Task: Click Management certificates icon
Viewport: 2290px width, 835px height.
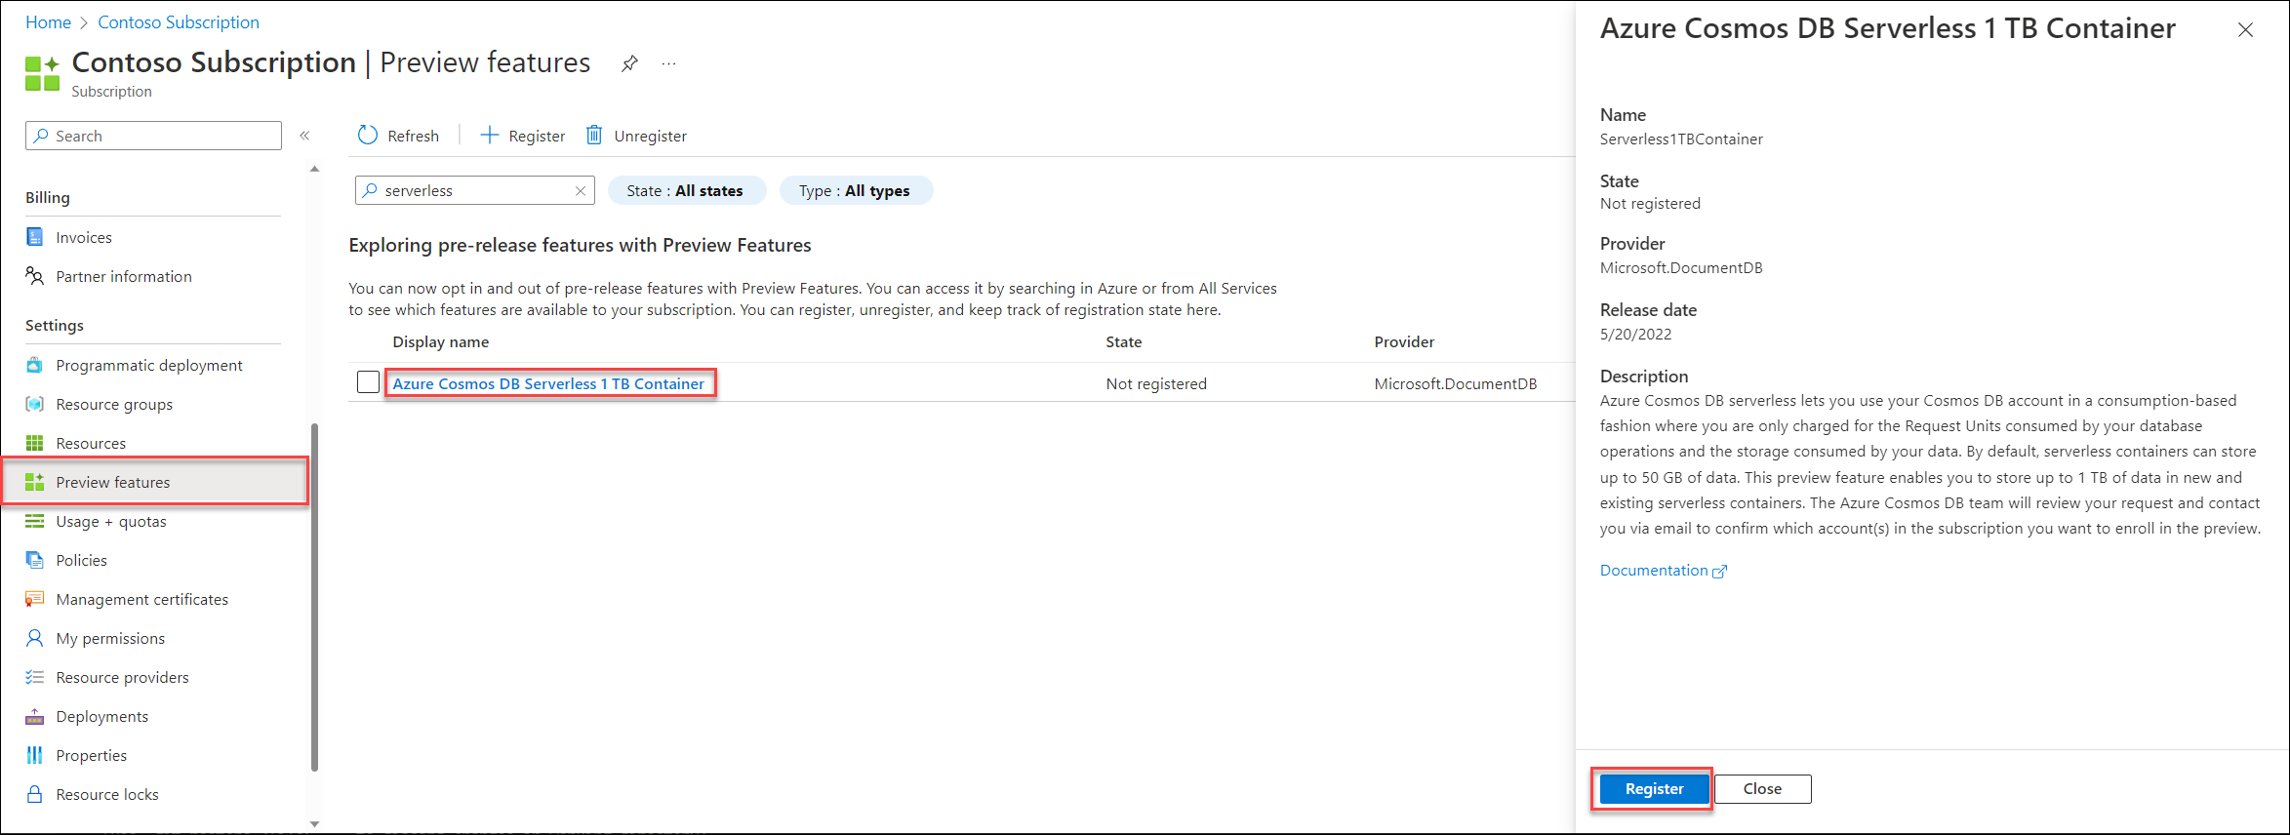Action: pos(35,599)
